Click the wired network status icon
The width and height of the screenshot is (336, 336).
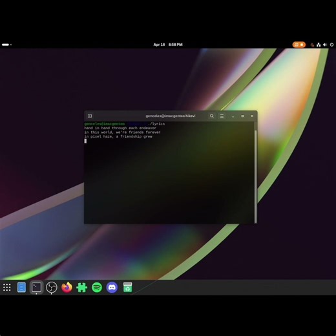(x=319, y=45)
